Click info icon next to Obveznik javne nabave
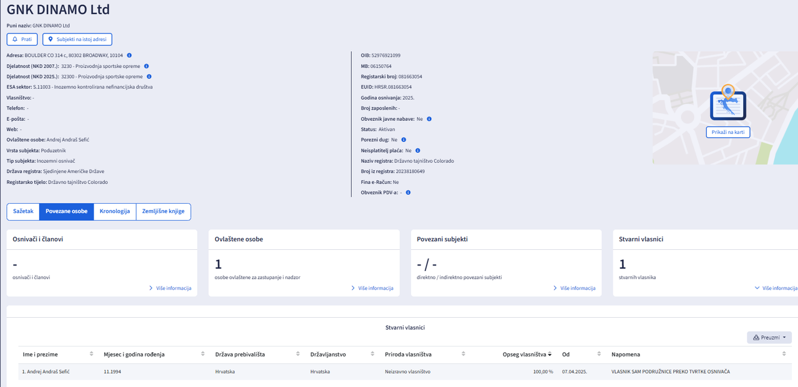This screenshot has height=387, width=798. click(429, 119)
